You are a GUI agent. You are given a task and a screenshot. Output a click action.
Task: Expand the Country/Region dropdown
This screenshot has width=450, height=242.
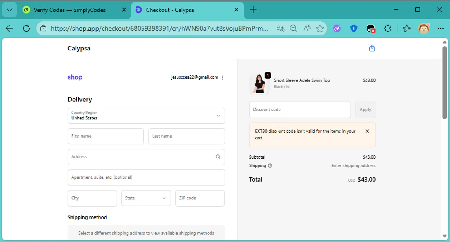146,116
